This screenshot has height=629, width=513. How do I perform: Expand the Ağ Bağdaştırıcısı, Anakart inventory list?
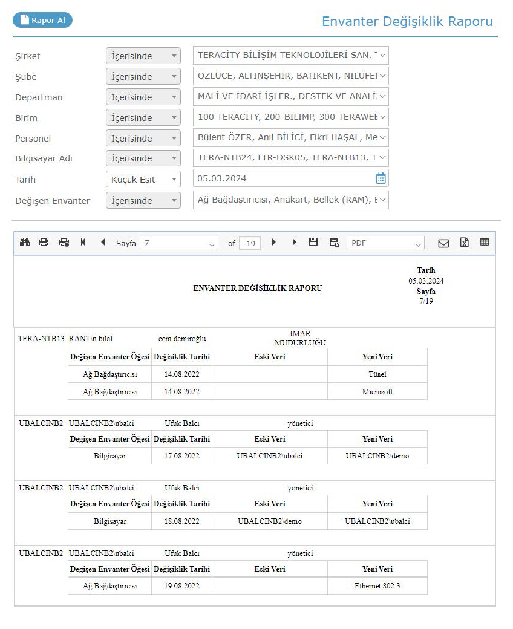pos(291,200)
